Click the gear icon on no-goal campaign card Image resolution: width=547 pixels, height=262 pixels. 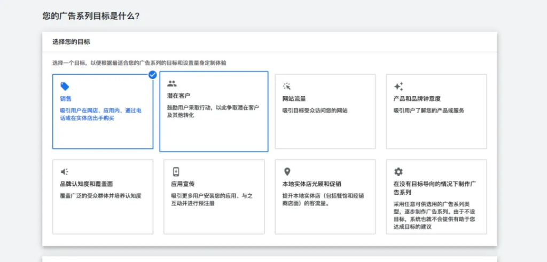(x=398, y=172)
